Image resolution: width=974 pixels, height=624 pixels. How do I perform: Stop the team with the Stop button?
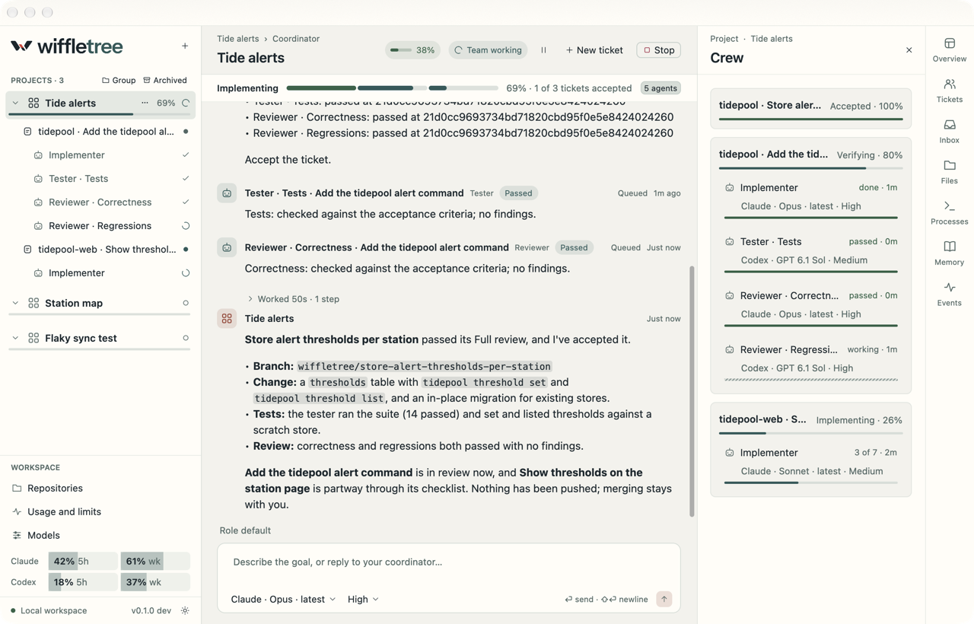[659, 50]
